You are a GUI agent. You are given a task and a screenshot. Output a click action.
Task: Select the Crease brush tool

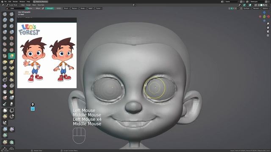coord(5,38)
